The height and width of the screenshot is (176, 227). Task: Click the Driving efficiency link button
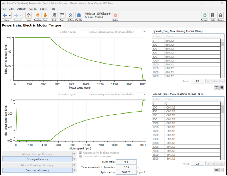pos(37,159)
